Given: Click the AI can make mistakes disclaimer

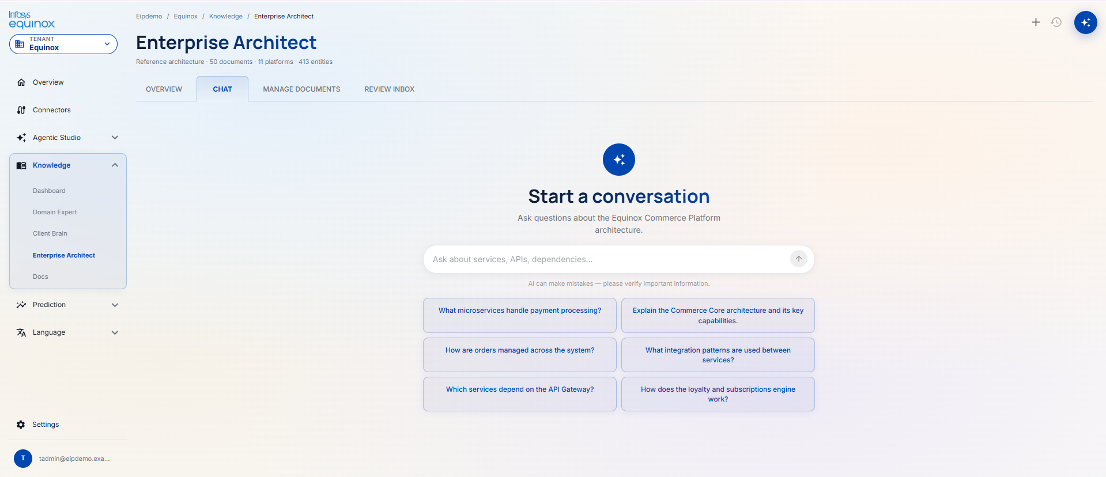Looking at the screenshot, I should 619,283.
